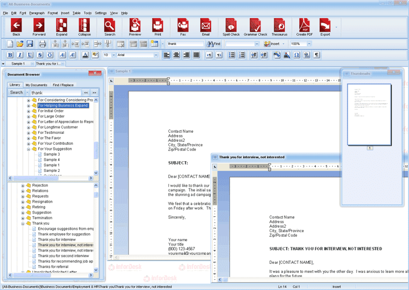Toggle underline formatting

(30, 55)
